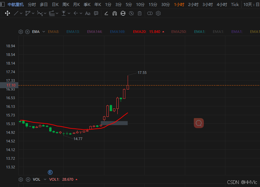
Task: Click the VOL1 28.670 value
Action: [67, 179]
